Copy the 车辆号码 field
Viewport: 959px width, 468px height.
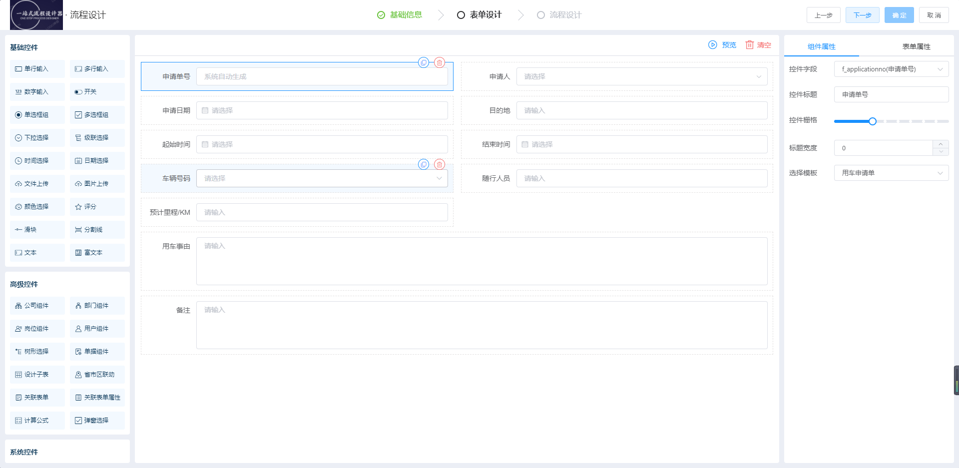pyautogui.click(x=424, y=164)
